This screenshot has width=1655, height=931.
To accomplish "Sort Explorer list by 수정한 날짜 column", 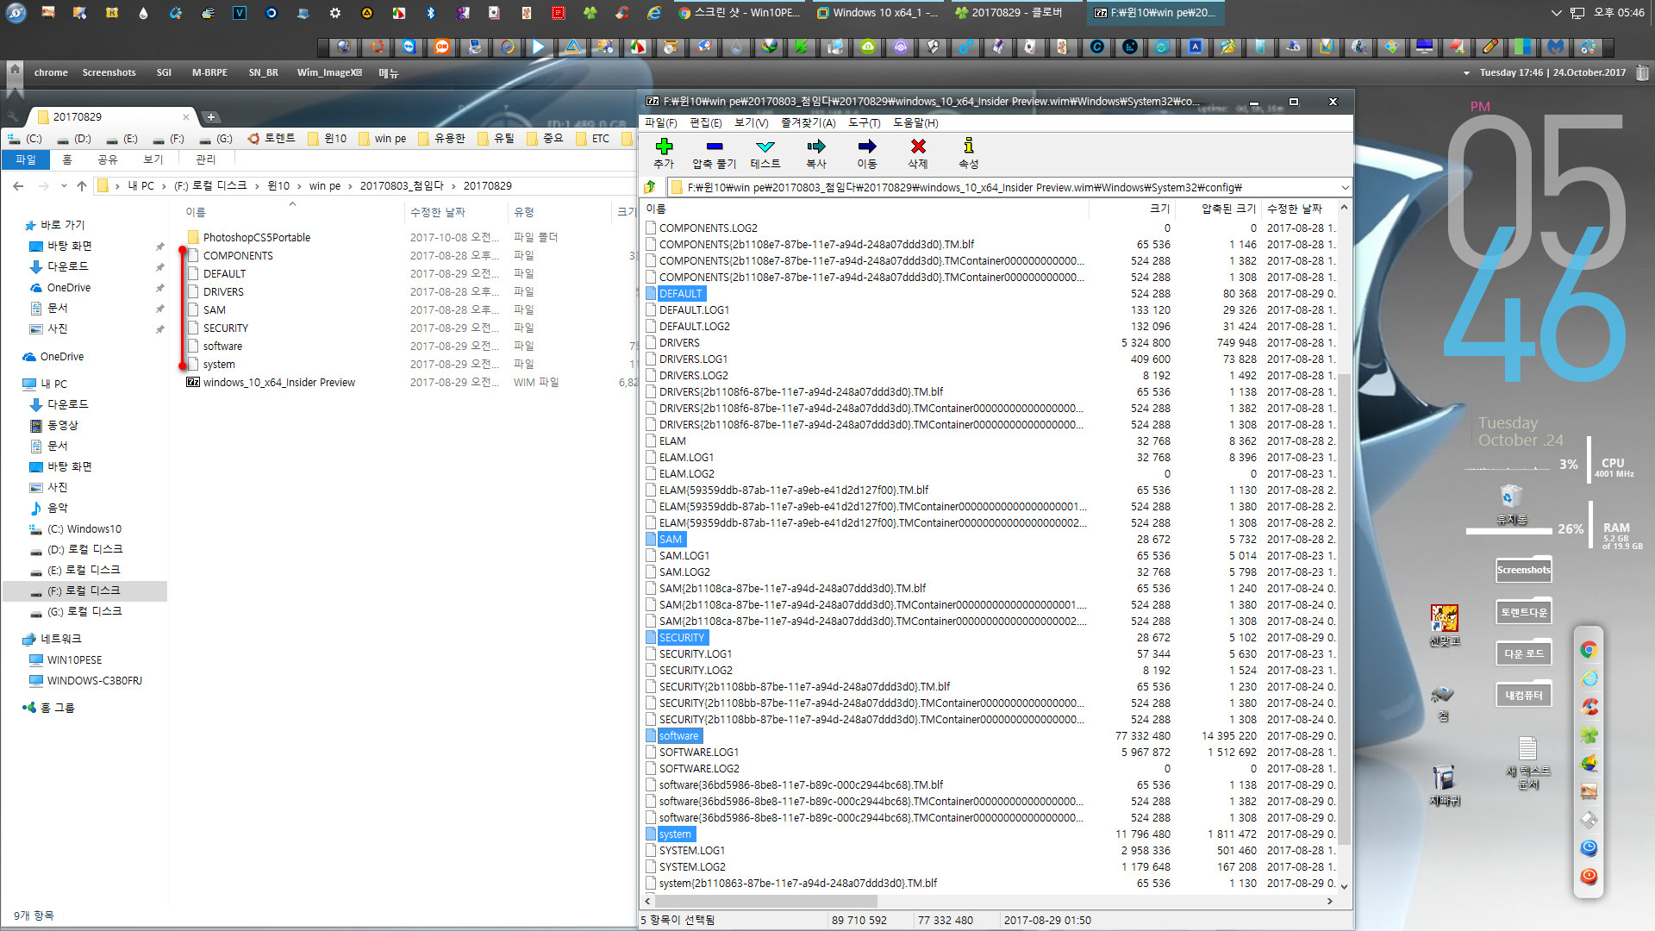I will (x=455, y=212).
